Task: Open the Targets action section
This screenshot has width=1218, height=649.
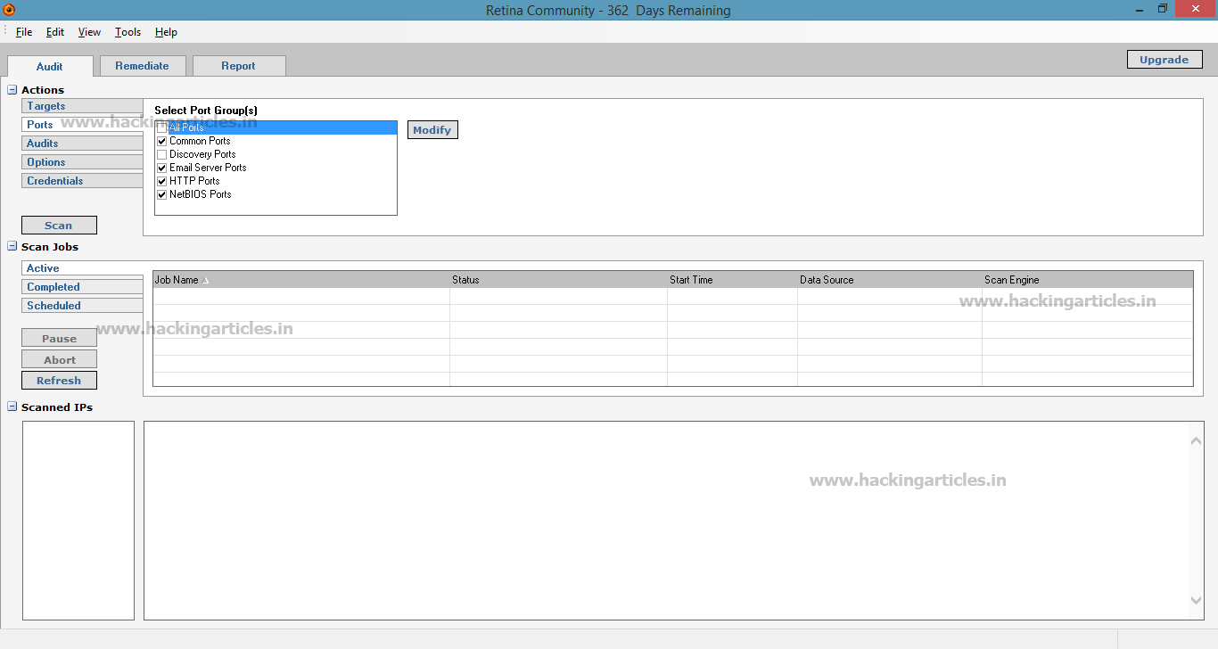Action: (82, 106)
